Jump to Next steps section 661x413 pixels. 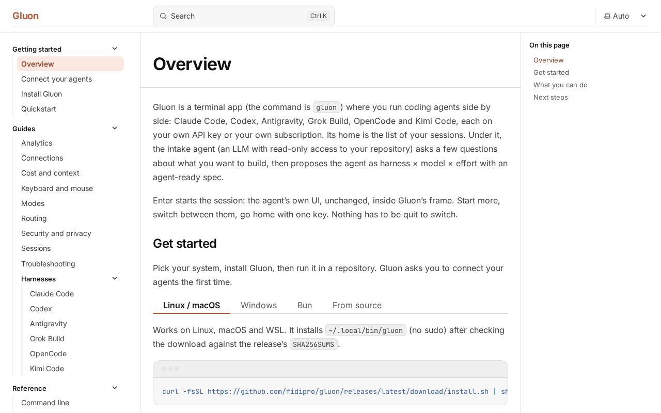(x=550, y=98)
